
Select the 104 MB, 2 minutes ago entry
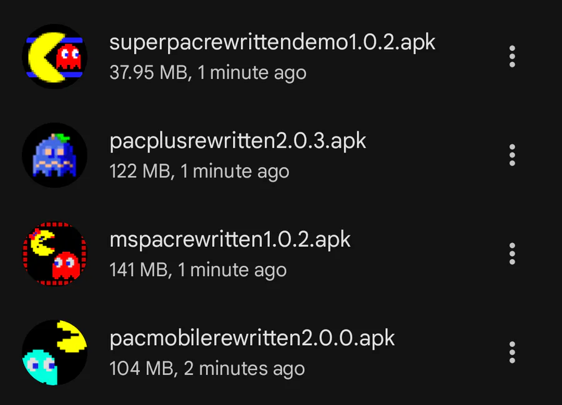[207, 368]
